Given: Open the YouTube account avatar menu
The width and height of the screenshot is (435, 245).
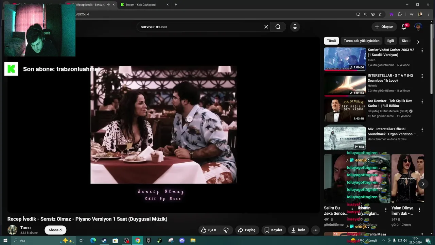Looking at the screenshot, I should click(x=419, y=27).
